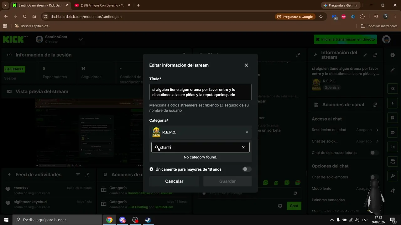
Task: Click the stream title text box
Action: pos(200,92)
